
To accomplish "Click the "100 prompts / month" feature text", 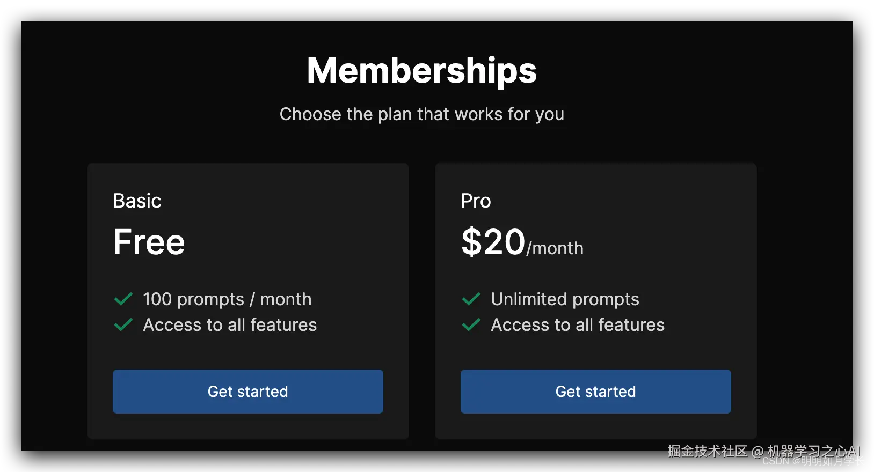I will [x=227, y=299].
